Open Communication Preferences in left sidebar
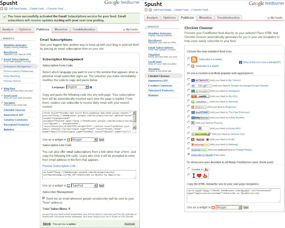Viewport: 285px width, 228px height. pos(18,71)
